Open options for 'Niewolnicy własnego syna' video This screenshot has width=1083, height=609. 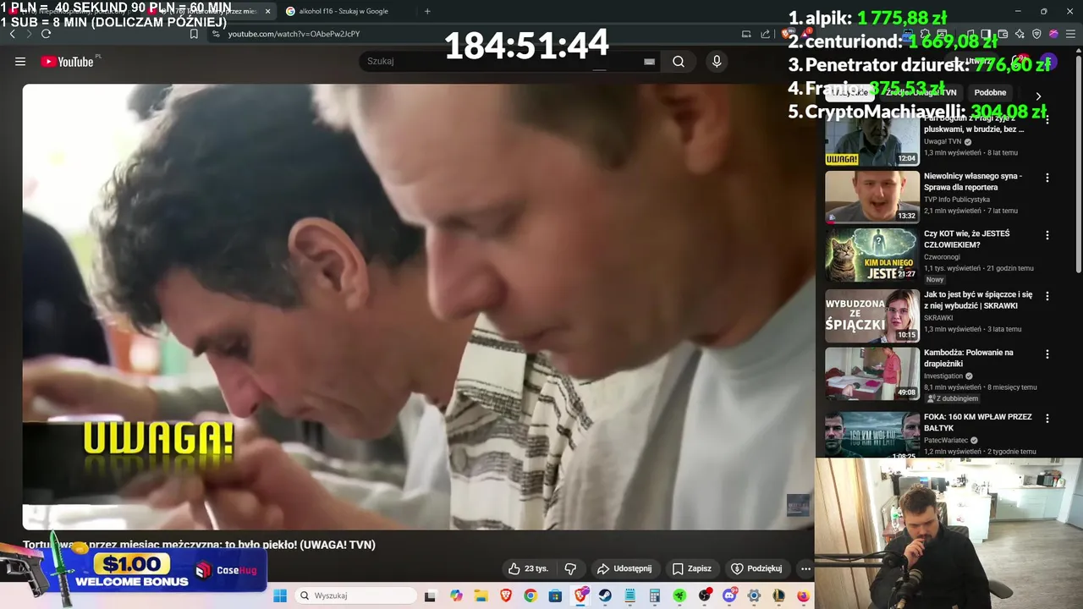pos(1047,178)
